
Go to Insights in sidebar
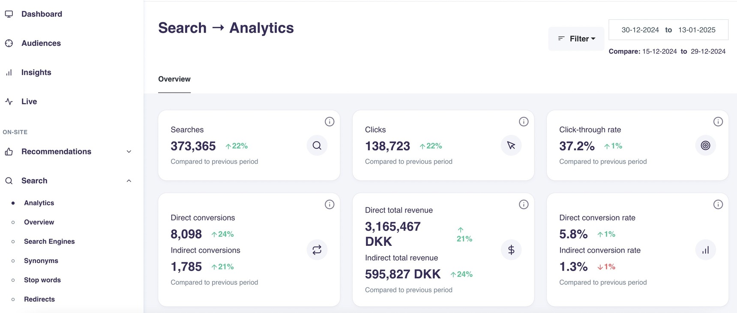(x=36, y=72)
